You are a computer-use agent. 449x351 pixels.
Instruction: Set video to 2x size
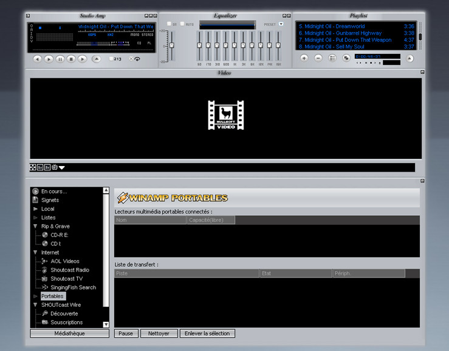pos(47,167)
